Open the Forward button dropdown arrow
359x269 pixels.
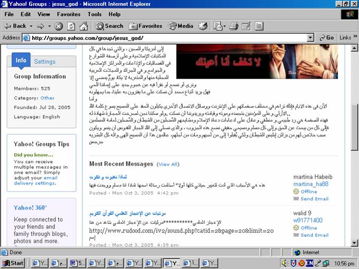click(x=50, y=26)
